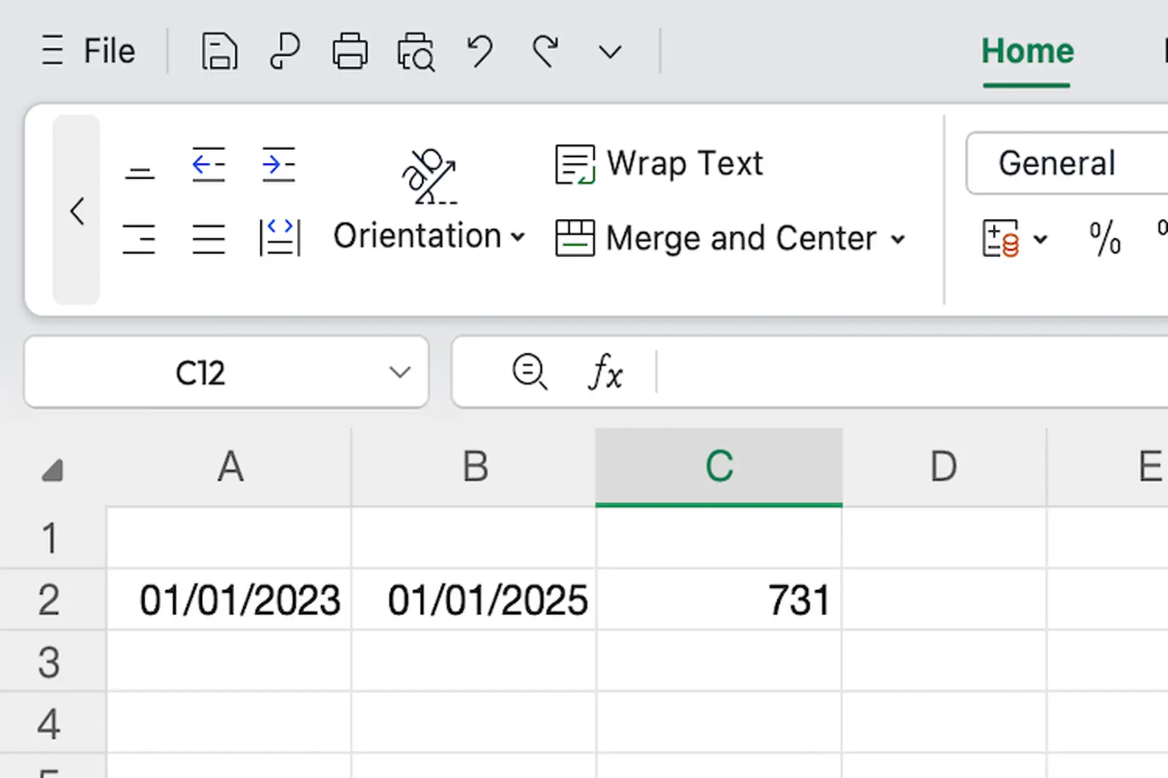Select row 4 header
Image resolution: width=1168 pixels, height=778 pixels.
pyautogui.click(x=52, y=723)
